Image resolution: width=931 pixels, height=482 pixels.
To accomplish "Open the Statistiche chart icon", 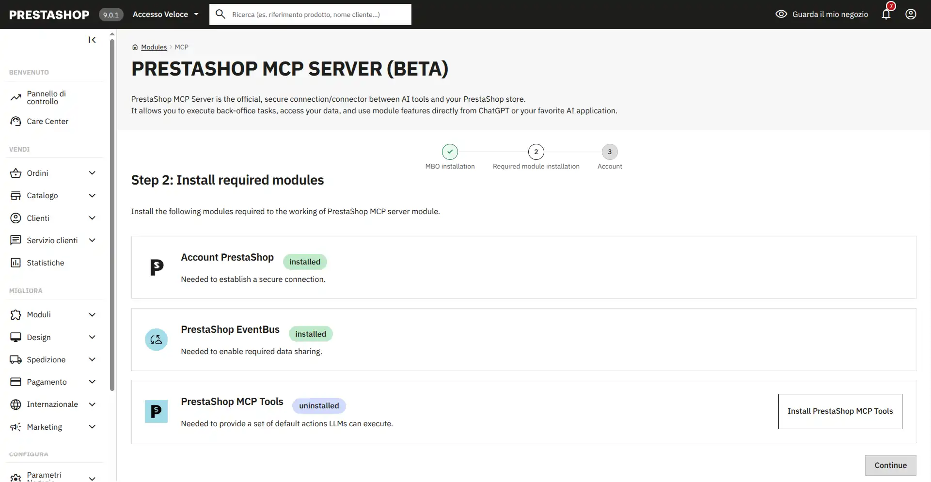I will pyautogui.click(x=16, y=262).
